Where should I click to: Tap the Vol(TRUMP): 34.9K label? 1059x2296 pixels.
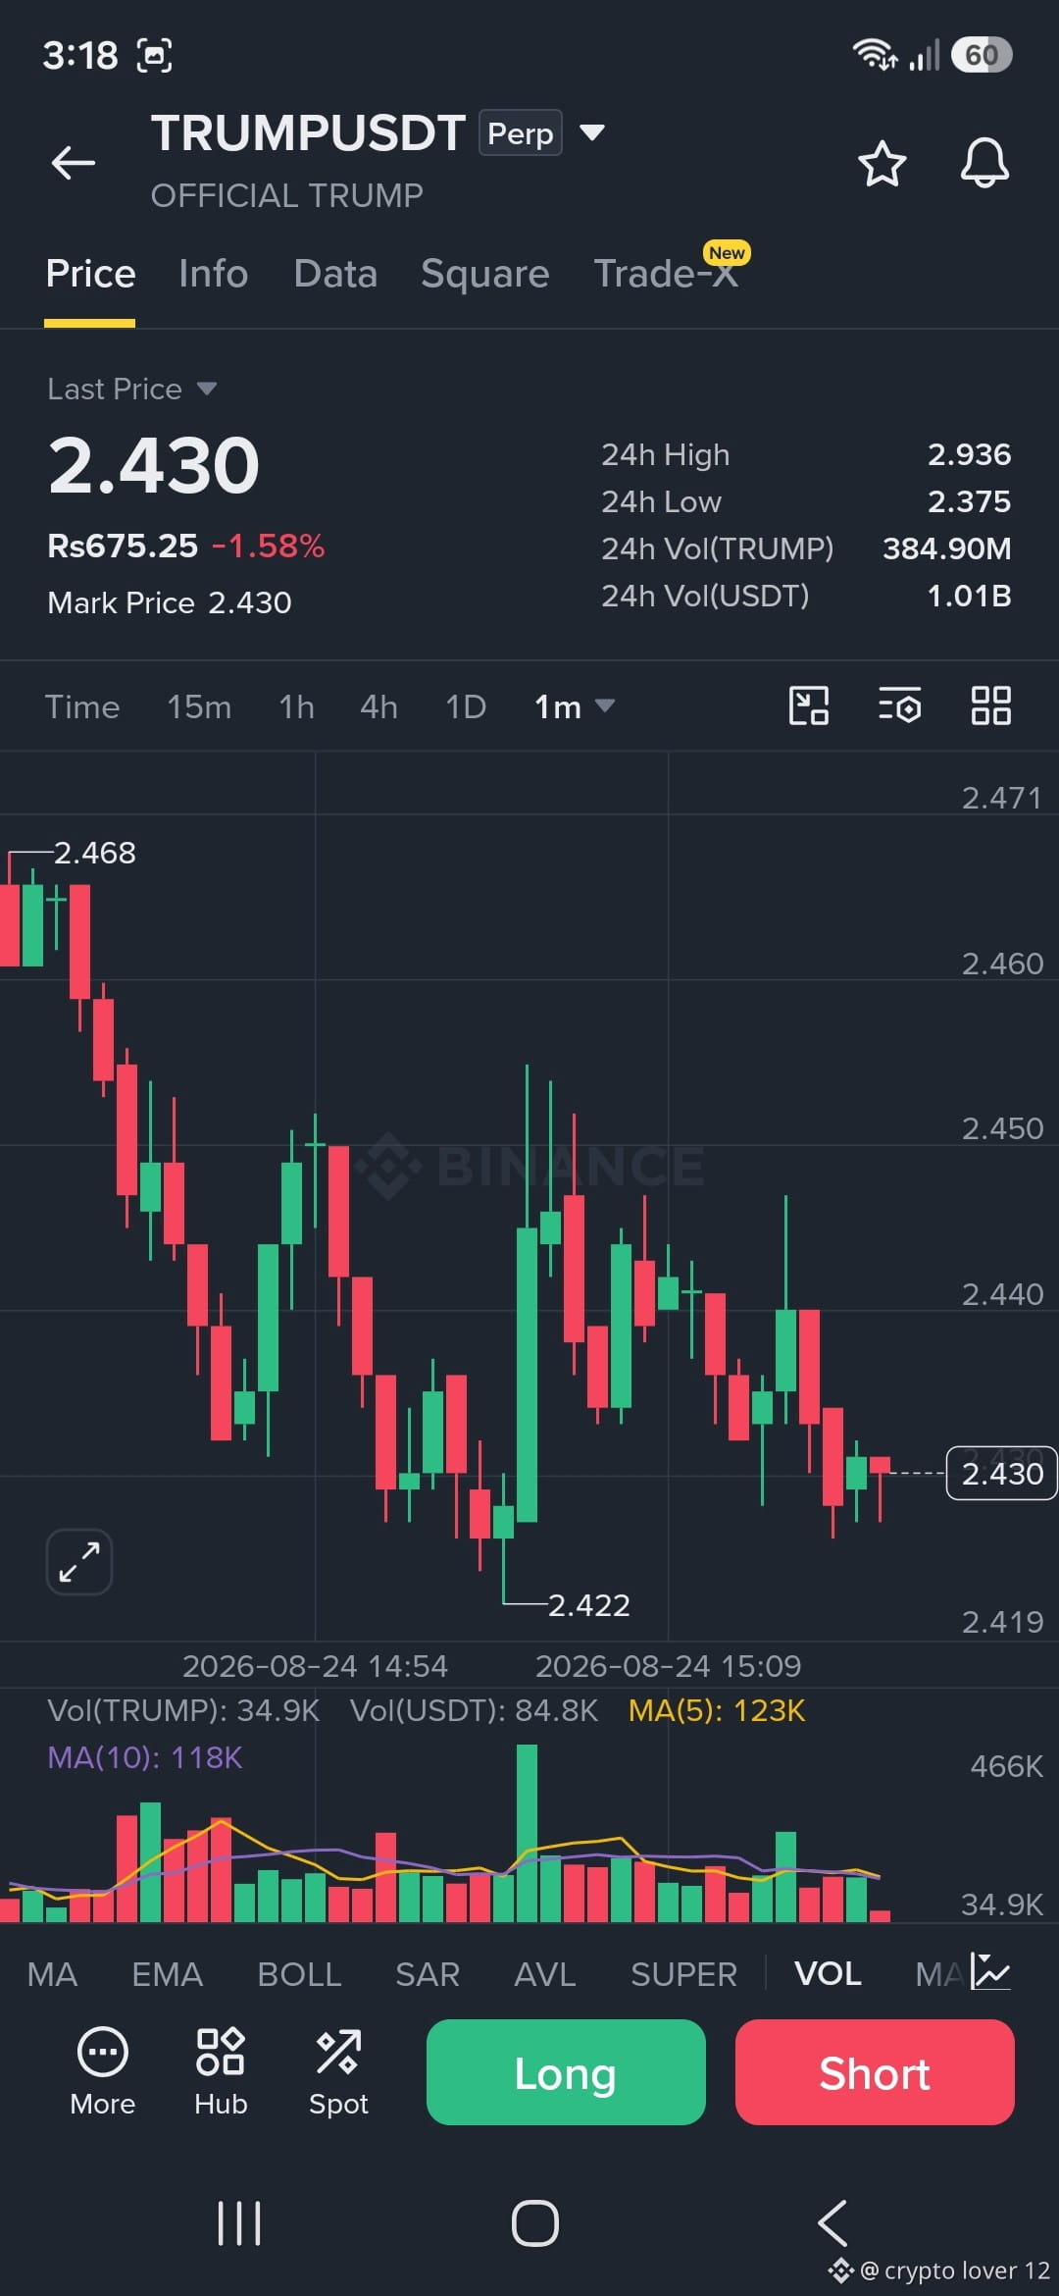[183, 1710]
